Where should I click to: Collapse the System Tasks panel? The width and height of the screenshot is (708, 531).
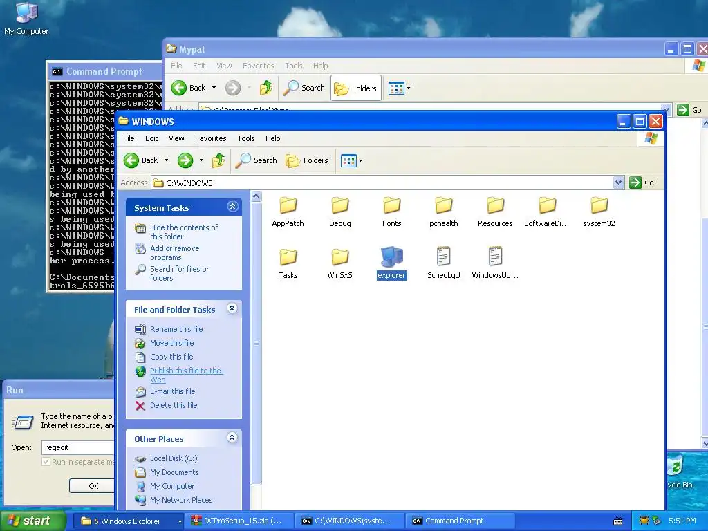tap(232, 207)
